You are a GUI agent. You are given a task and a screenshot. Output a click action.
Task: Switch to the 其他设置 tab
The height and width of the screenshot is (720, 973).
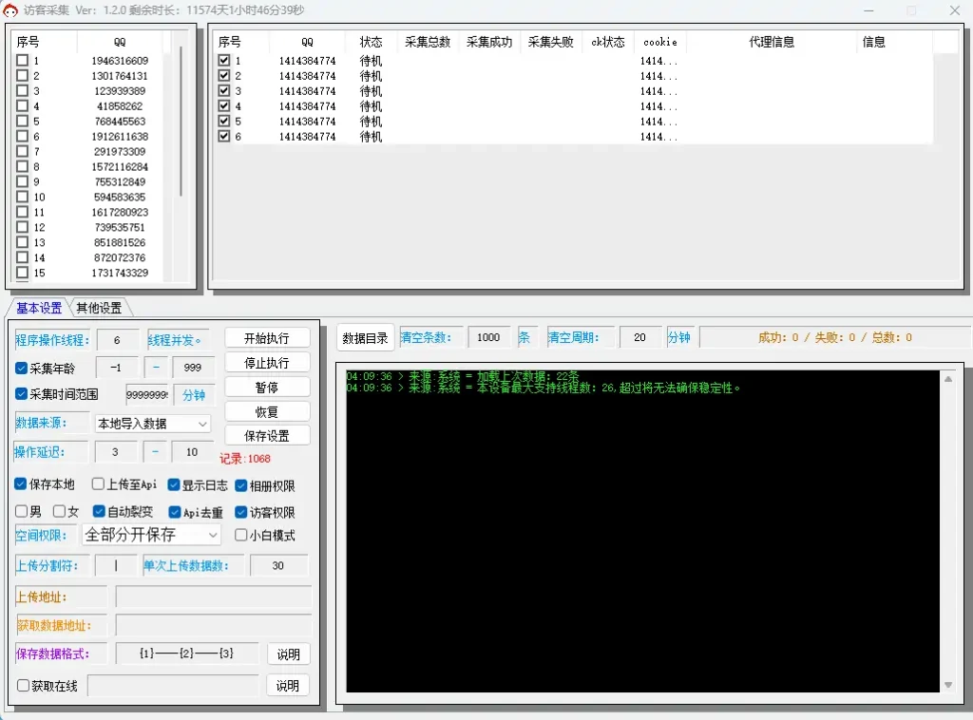coord(99,308)
